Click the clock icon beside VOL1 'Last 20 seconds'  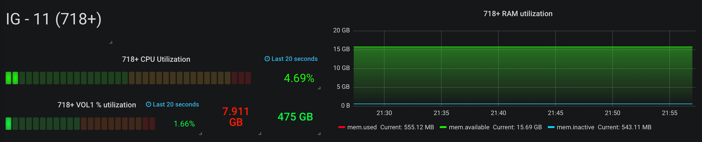click(x=148, y=104)
